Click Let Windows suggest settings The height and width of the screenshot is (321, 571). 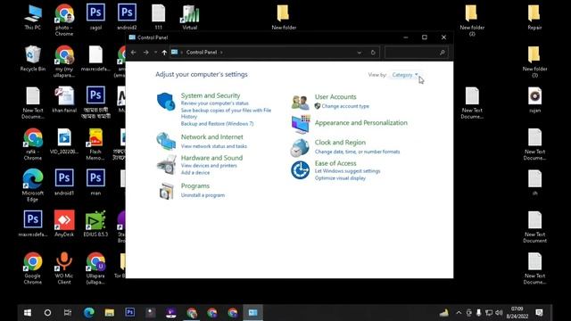tap(347, 171)
